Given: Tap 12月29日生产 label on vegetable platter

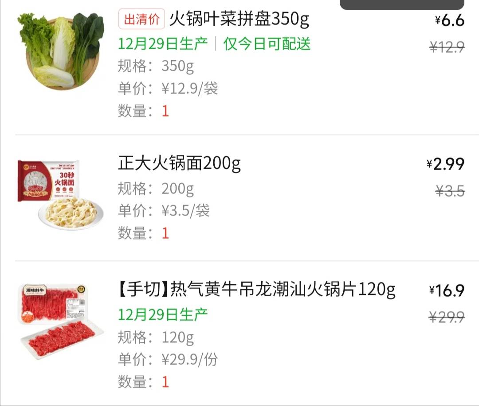Looking at the screenshot, I should pos(163,44).
